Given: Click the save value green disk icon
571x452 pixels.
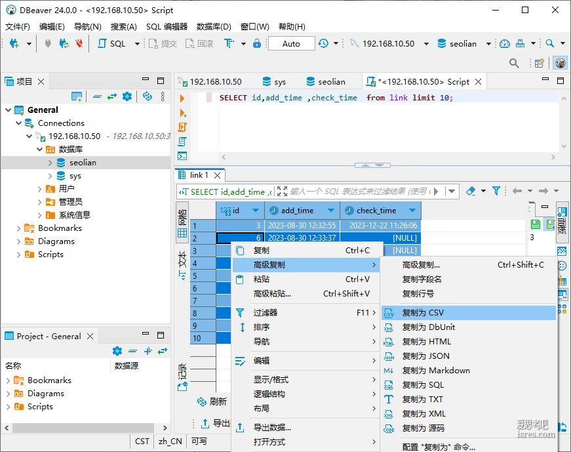Looking at the screenshot, I should click(x=536, y=224).
